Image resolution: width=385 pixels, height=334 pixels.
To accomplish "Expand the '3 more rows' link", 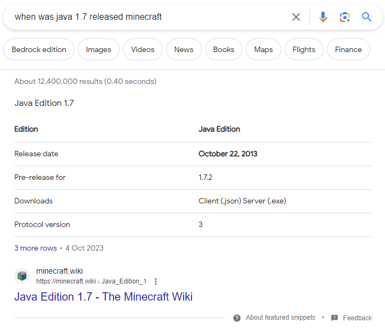I will tap(36, 248).
